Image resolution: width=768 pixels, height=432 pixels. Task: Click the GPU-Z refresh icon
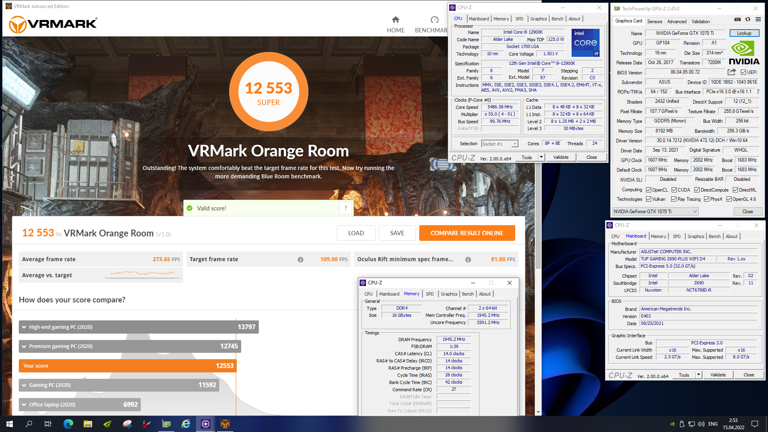(x=748, y=19)
